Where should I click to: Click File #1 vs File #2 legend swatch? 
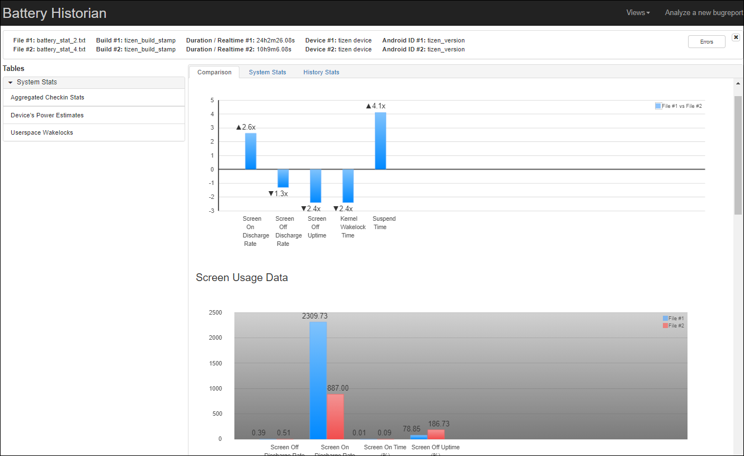pyautogui.click(x=658, y=106)
